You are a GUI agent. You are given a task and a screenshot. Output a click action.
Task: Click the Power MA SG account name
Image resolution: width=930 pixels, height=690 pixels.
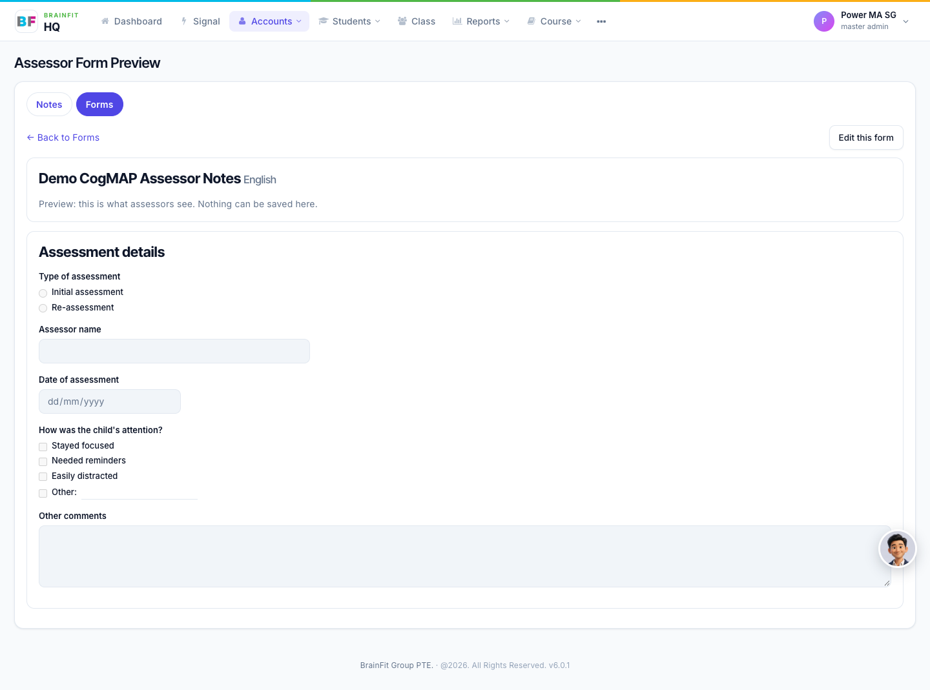[869, 15]
